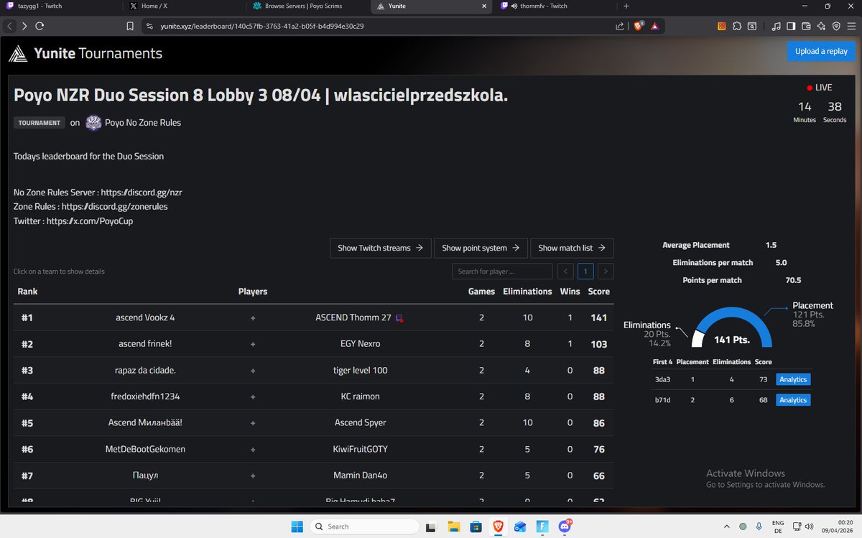This screenshot has height=538, width=862.
Task: Go to previous leaderboard page arrow
Action: (x=565, y=271)
